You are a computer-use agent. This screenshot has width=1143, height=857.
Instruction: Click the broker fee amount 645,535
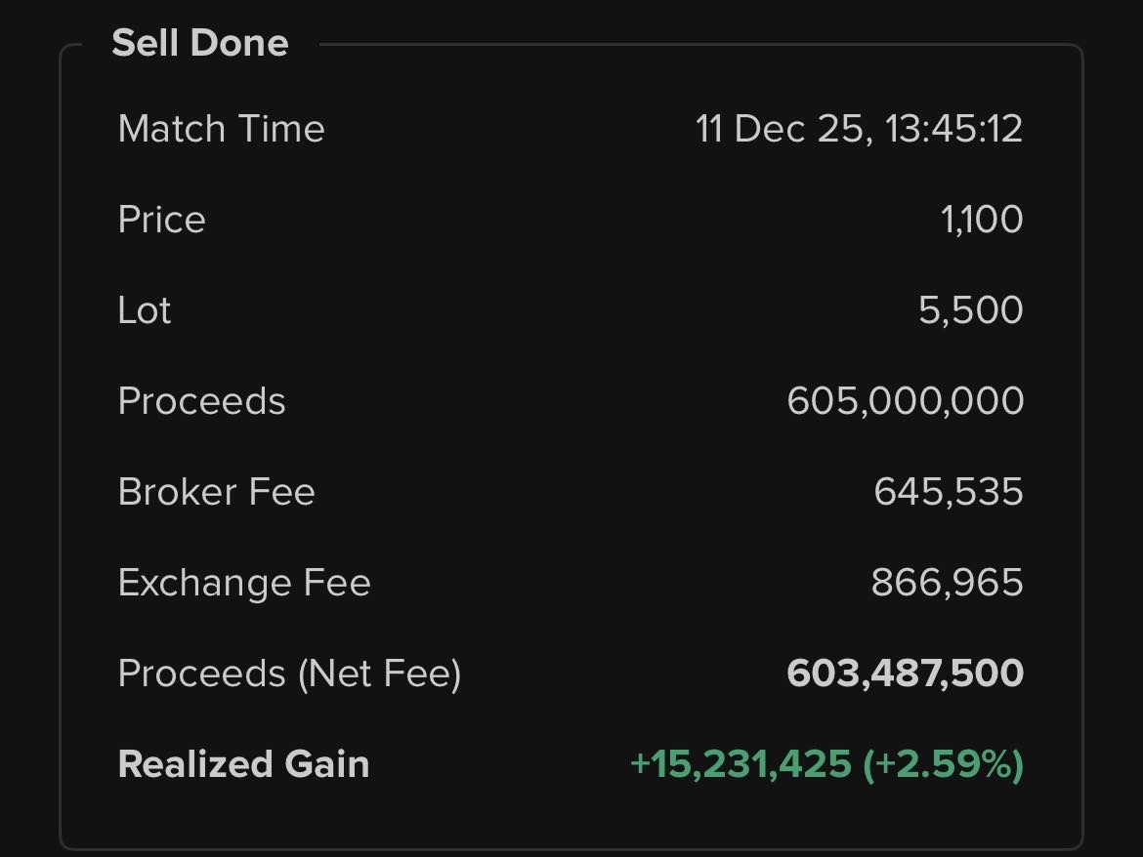click(x=948, y=492)
